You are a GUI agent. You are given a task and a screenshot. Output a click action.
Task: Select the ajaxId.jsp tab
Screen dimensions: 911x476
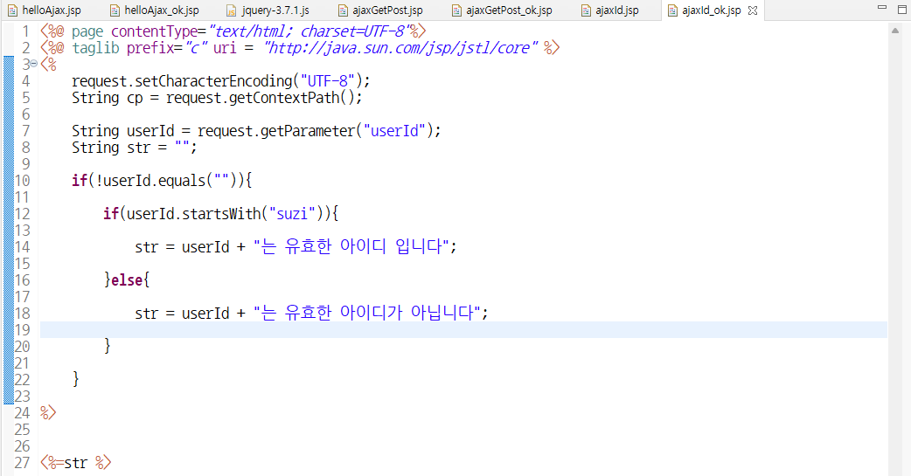click(x=610, y=10)
